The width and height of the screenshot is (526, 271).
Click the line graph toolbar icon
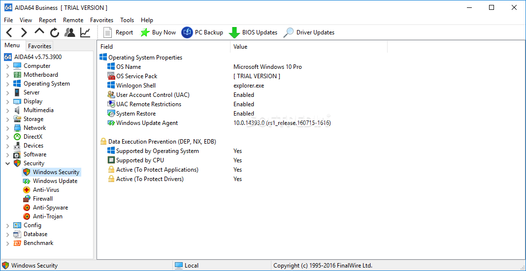(x=85, y=32)
